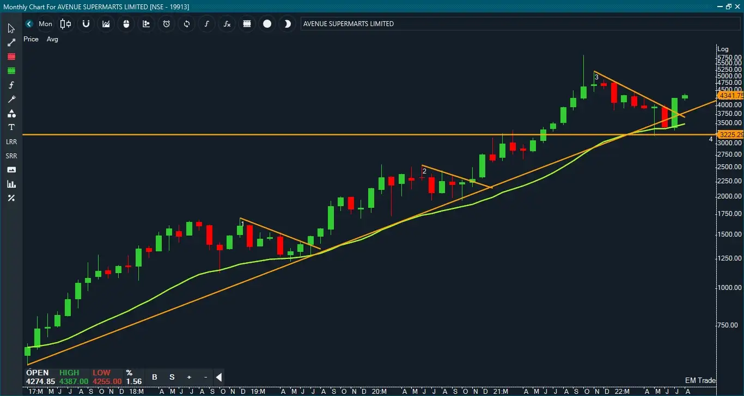744x396 pixels.
Task: Click the percent change value 1.56
Action: tap(133, 381)
